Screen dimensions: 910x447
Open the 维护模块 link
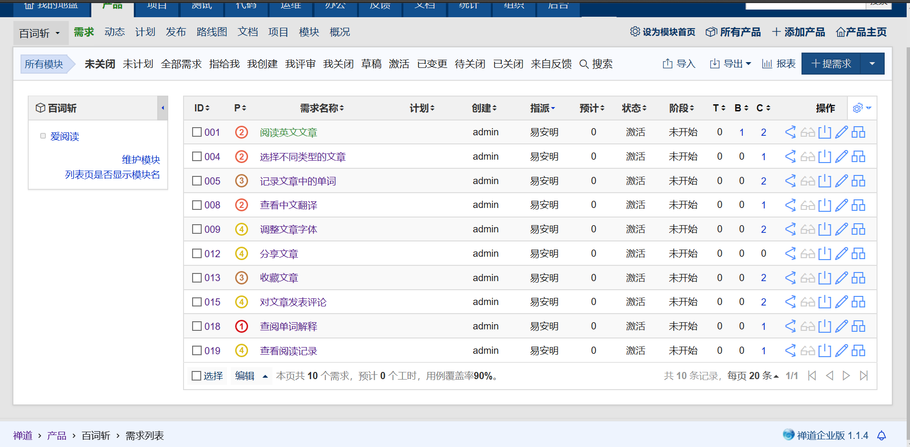pos(141,160)
